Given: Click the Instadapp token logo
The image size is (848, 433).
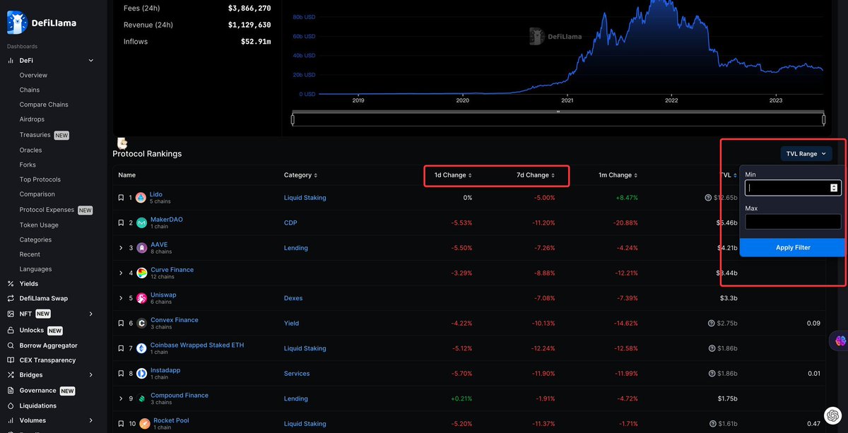Looking at the screenshot, I should pos(141,374).
